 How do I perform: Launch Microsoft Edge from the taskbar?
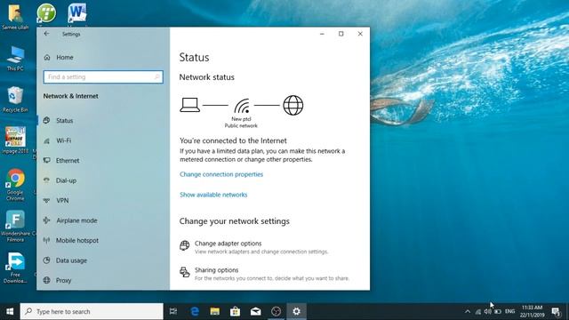point(195,311)
